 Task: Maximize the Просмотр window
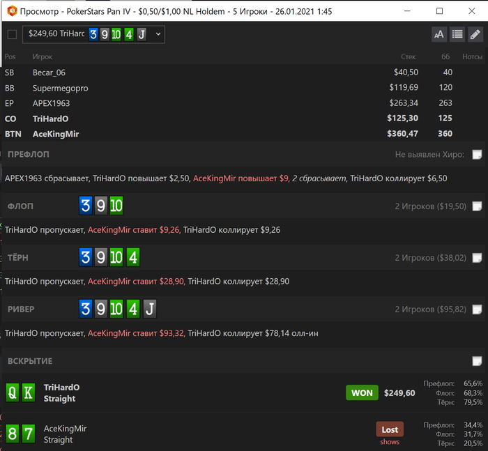click(439, 11)
